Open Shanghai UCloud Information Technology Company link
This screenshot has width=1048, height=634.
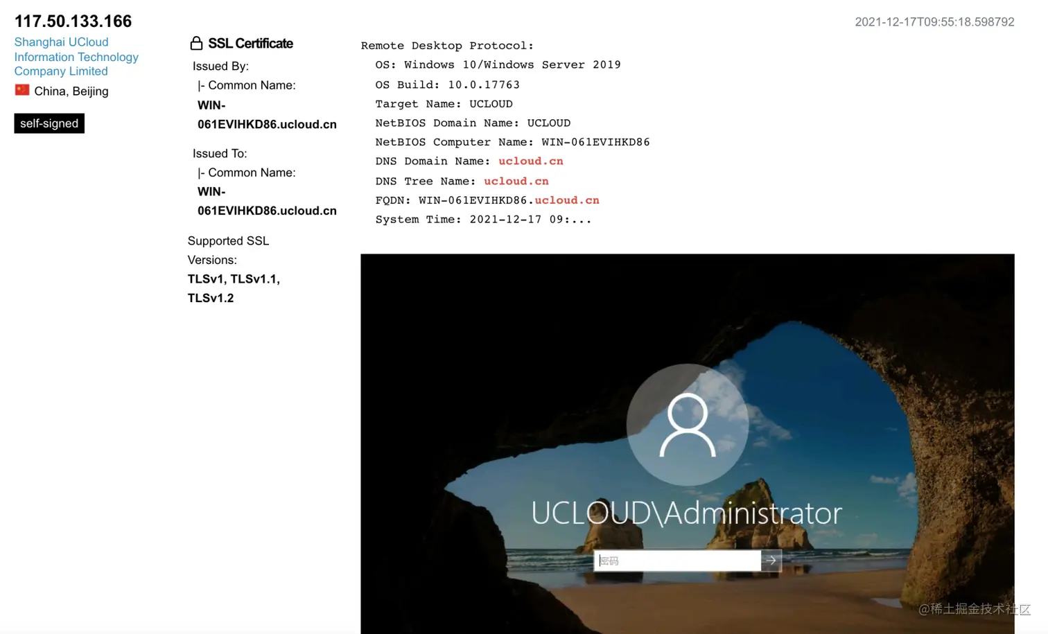click(76, 57)
